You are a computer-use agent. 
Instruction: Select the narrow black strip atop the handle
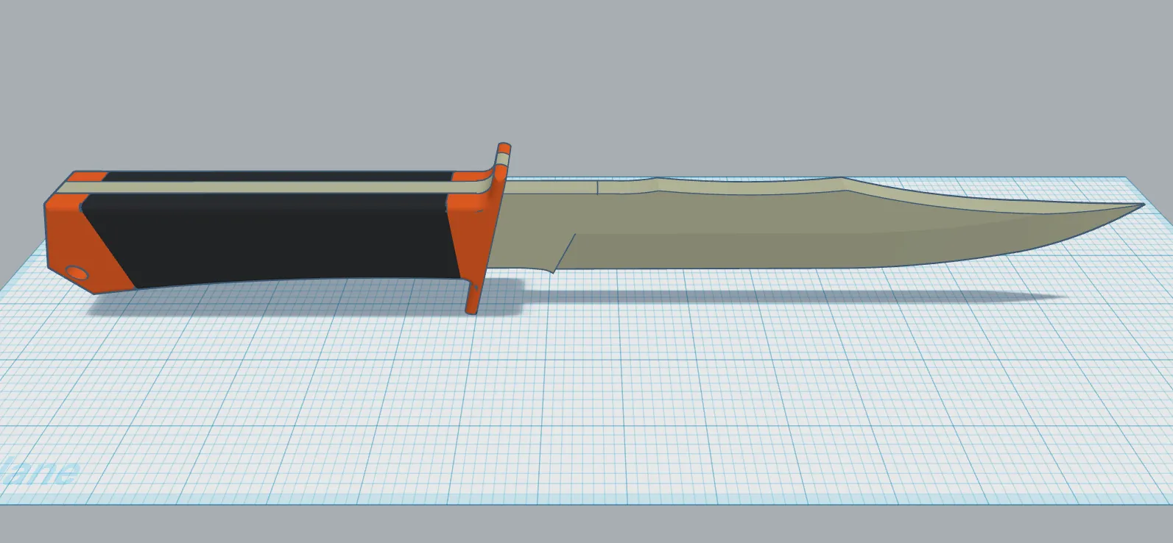pos(280,177)
